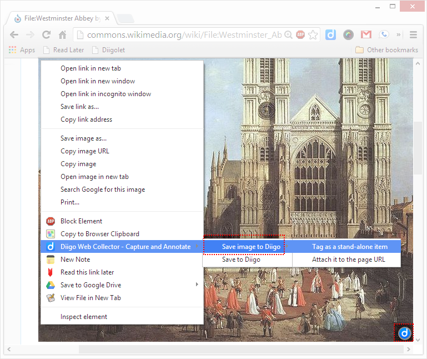427x359 pixels.
Task: Select Copy link address
Action: coord(122,119)
